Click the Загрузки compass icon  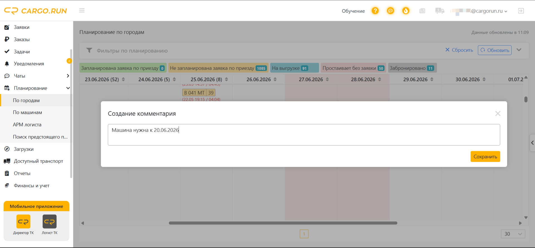(7, 149)
